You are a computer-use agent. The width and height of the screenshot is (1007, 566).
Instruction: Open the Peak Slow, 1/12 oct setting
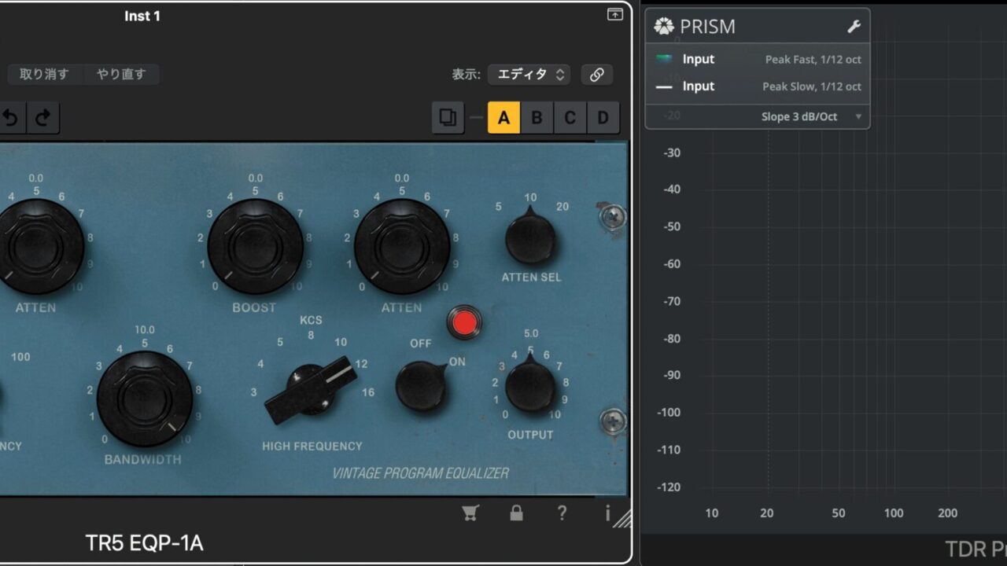pos(811,86)
